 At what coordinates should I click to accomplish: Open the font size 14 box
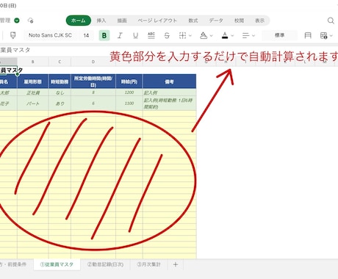pos(86,35)
